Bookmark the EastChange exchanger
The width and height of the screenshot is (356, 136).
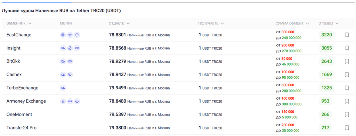coord(347,35)
